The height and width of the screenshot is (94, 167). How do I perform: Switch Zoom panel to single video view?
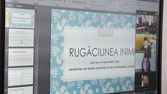140,13
